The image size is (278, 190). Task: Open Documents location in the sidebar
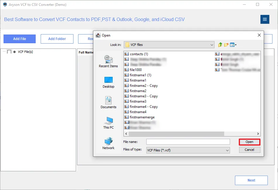[x=108, y=103]
